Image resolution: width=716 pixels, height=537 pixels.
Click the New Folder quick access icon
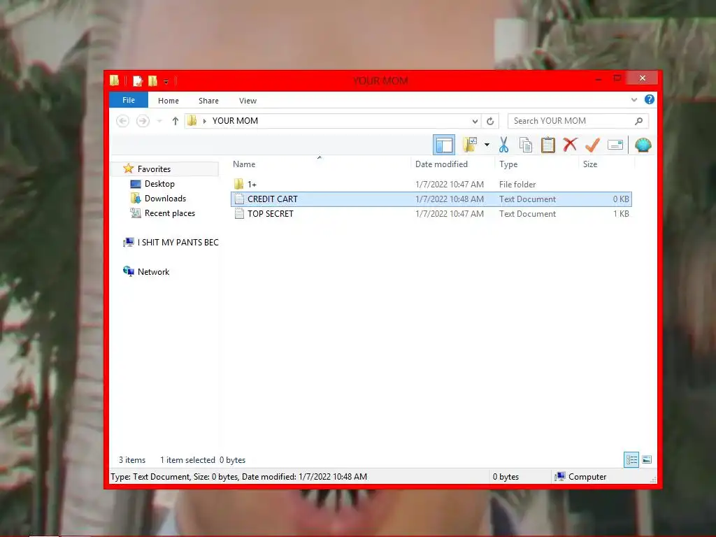pos(152,81)
